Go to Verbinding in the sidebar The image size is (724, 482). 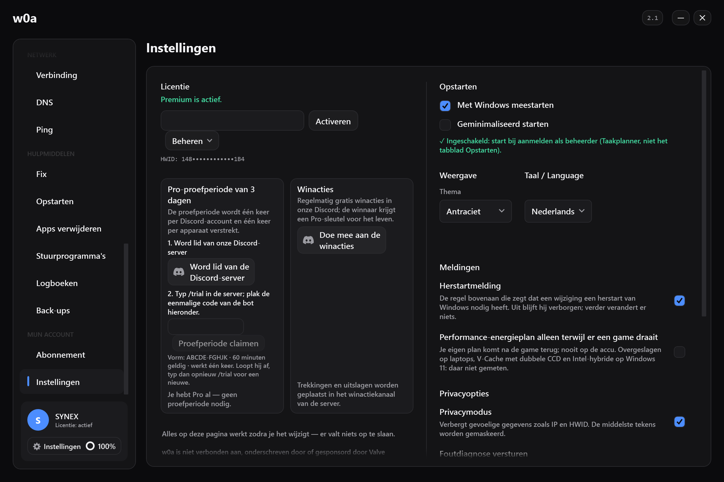[x=72, y=75]
